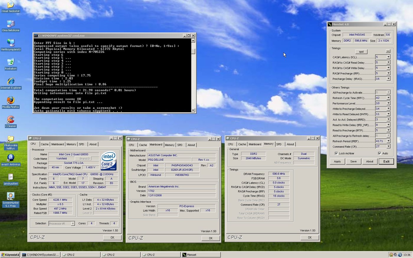Click Apply in MemSet
Viewport: 413px width, 258px height.
coord(337,162)
